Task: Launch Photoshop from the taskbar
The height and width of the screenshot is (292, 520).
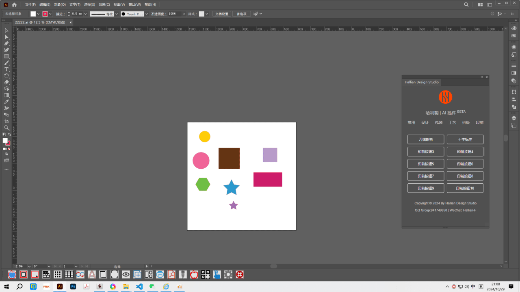Action: click(x=73, y=286)
